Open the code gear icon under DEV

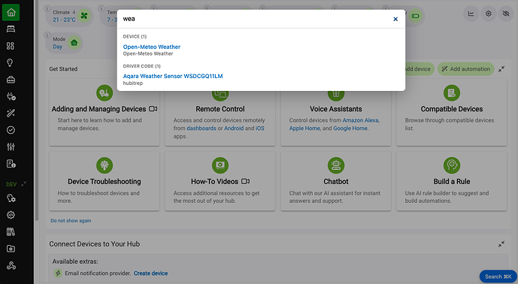click(x=11, y=215)
